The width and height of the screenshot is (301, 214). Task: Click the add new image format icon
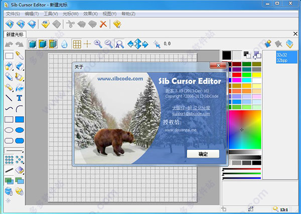click(x=268, y=44)
